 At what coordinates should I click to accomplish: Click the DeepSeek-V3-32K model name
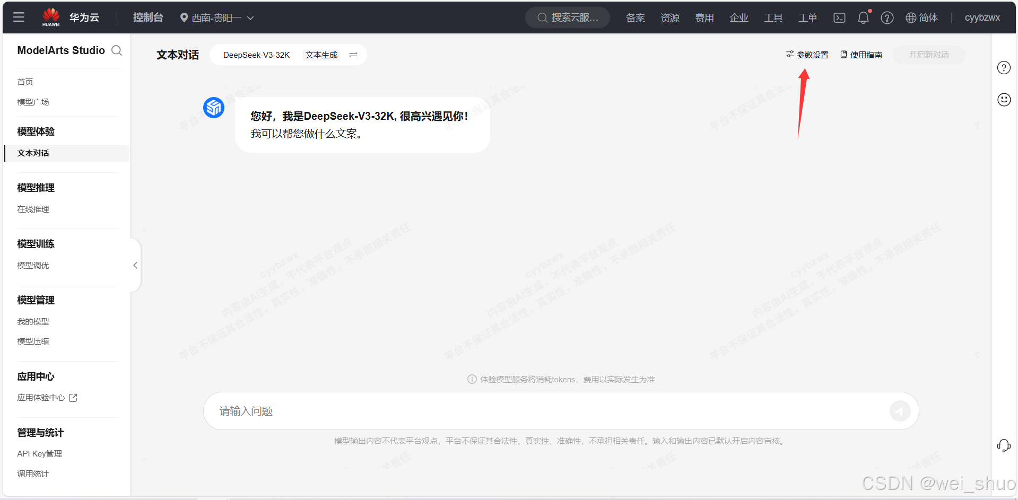(256, 55)
